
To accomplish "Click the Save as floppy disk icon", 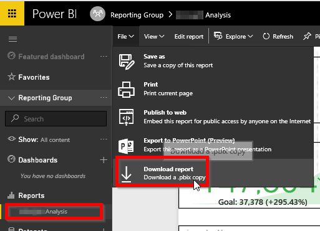I will click(x=127, y=62).
